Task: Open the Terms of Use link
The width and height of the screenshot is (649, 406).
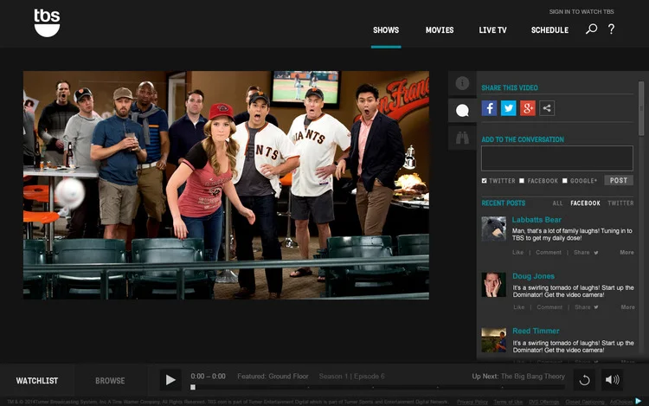Action: pyautogui.click(x=508, y=402)
